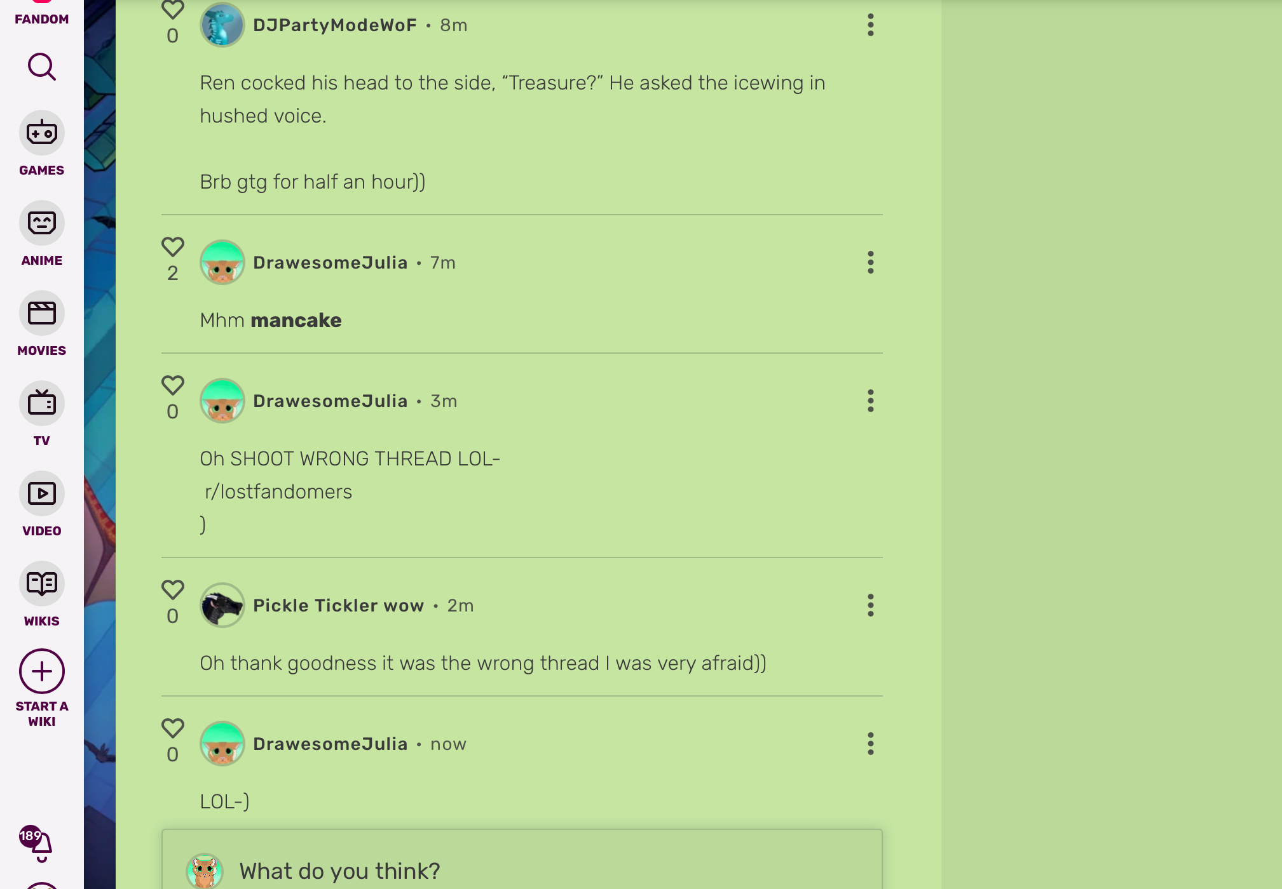
Task: Open the Anime section in sidebar
Action: point(42,234)
